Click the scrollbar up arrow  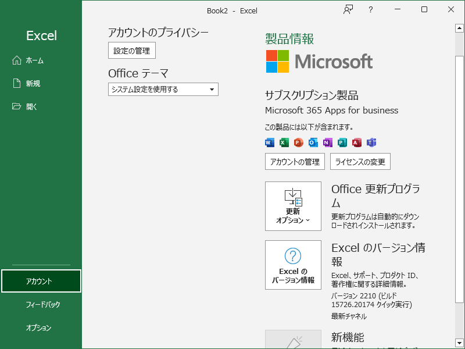tap(459, 28)
